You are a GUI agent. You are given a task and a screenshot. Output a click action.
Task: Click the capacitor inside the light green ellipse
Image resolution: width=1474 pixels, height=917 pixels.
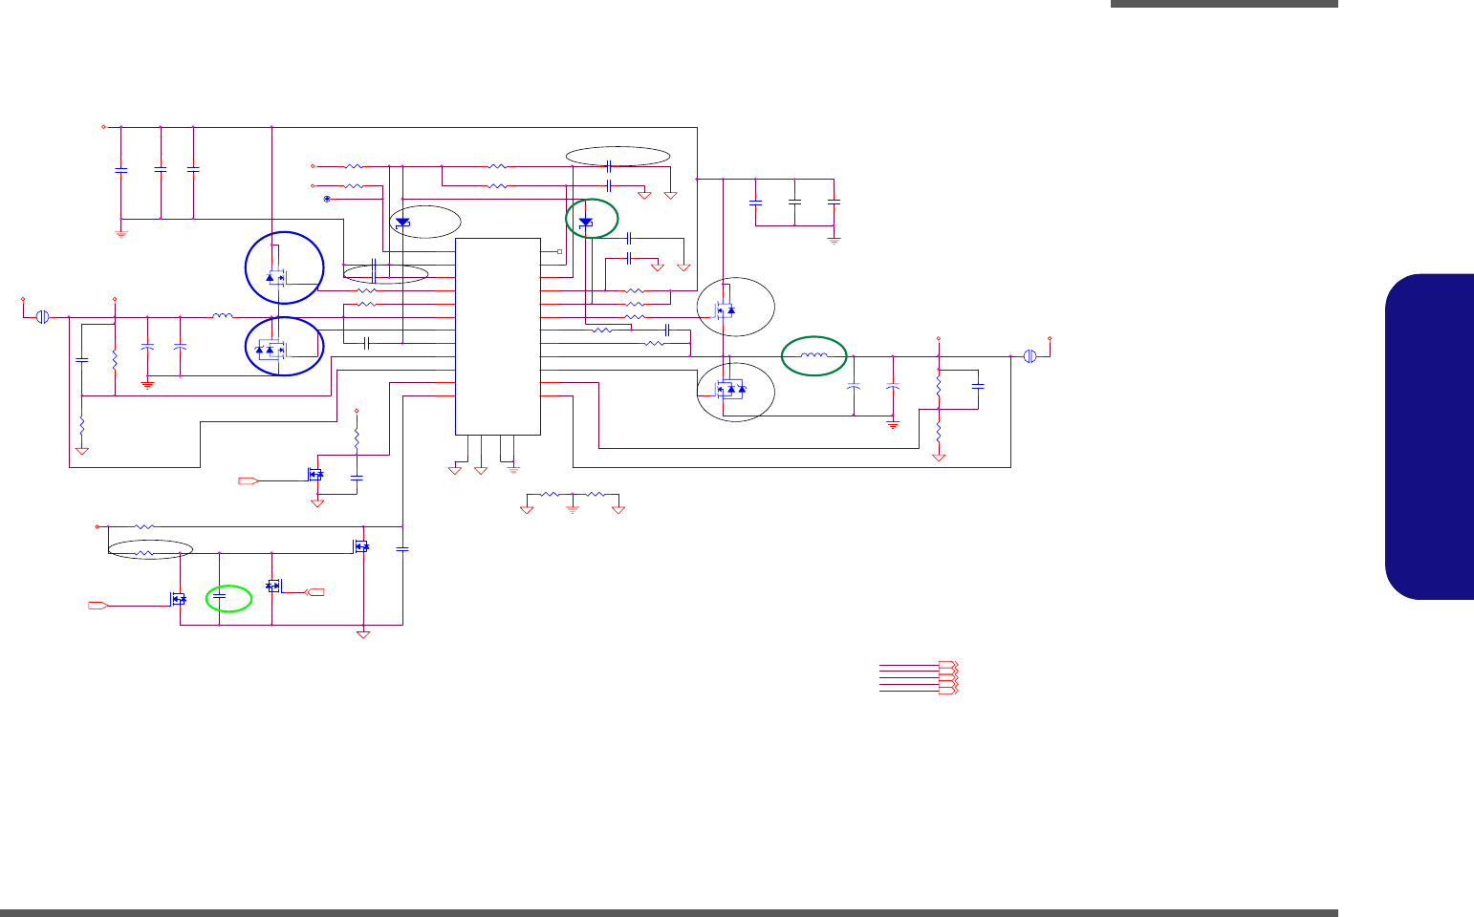pyautogui.click(x=220, y=596)
